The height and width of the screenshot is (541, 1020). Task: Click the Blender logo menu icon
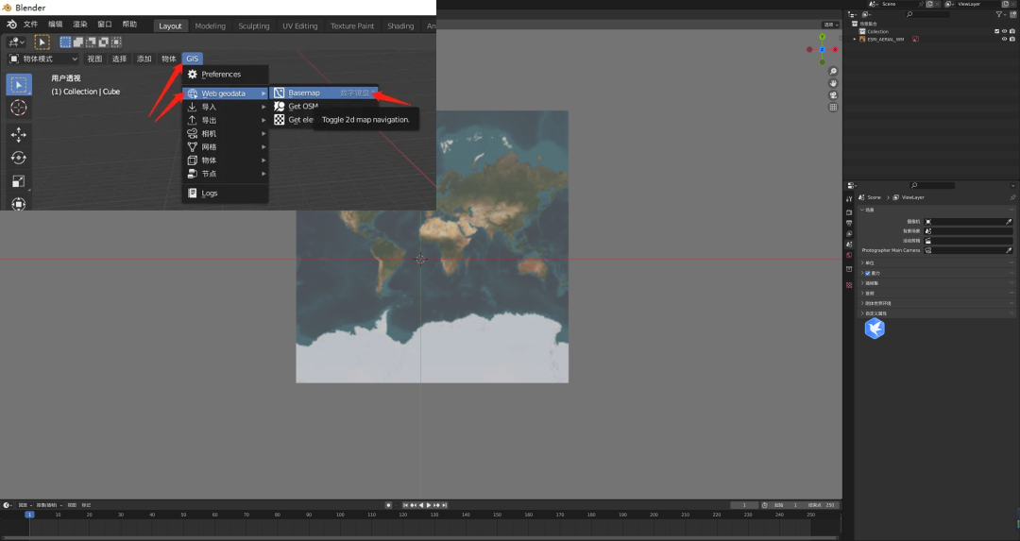coord(11,25)
